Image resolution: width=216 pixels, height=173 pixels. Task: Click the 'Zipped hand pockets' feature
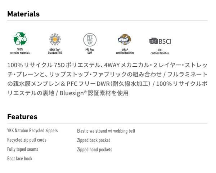[x=95, y=150]
